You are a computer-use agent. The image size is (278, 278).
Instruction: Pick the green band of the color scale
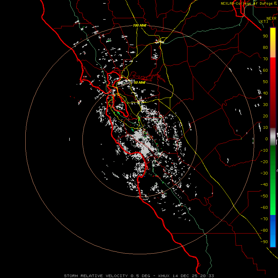tap(273, 180)
